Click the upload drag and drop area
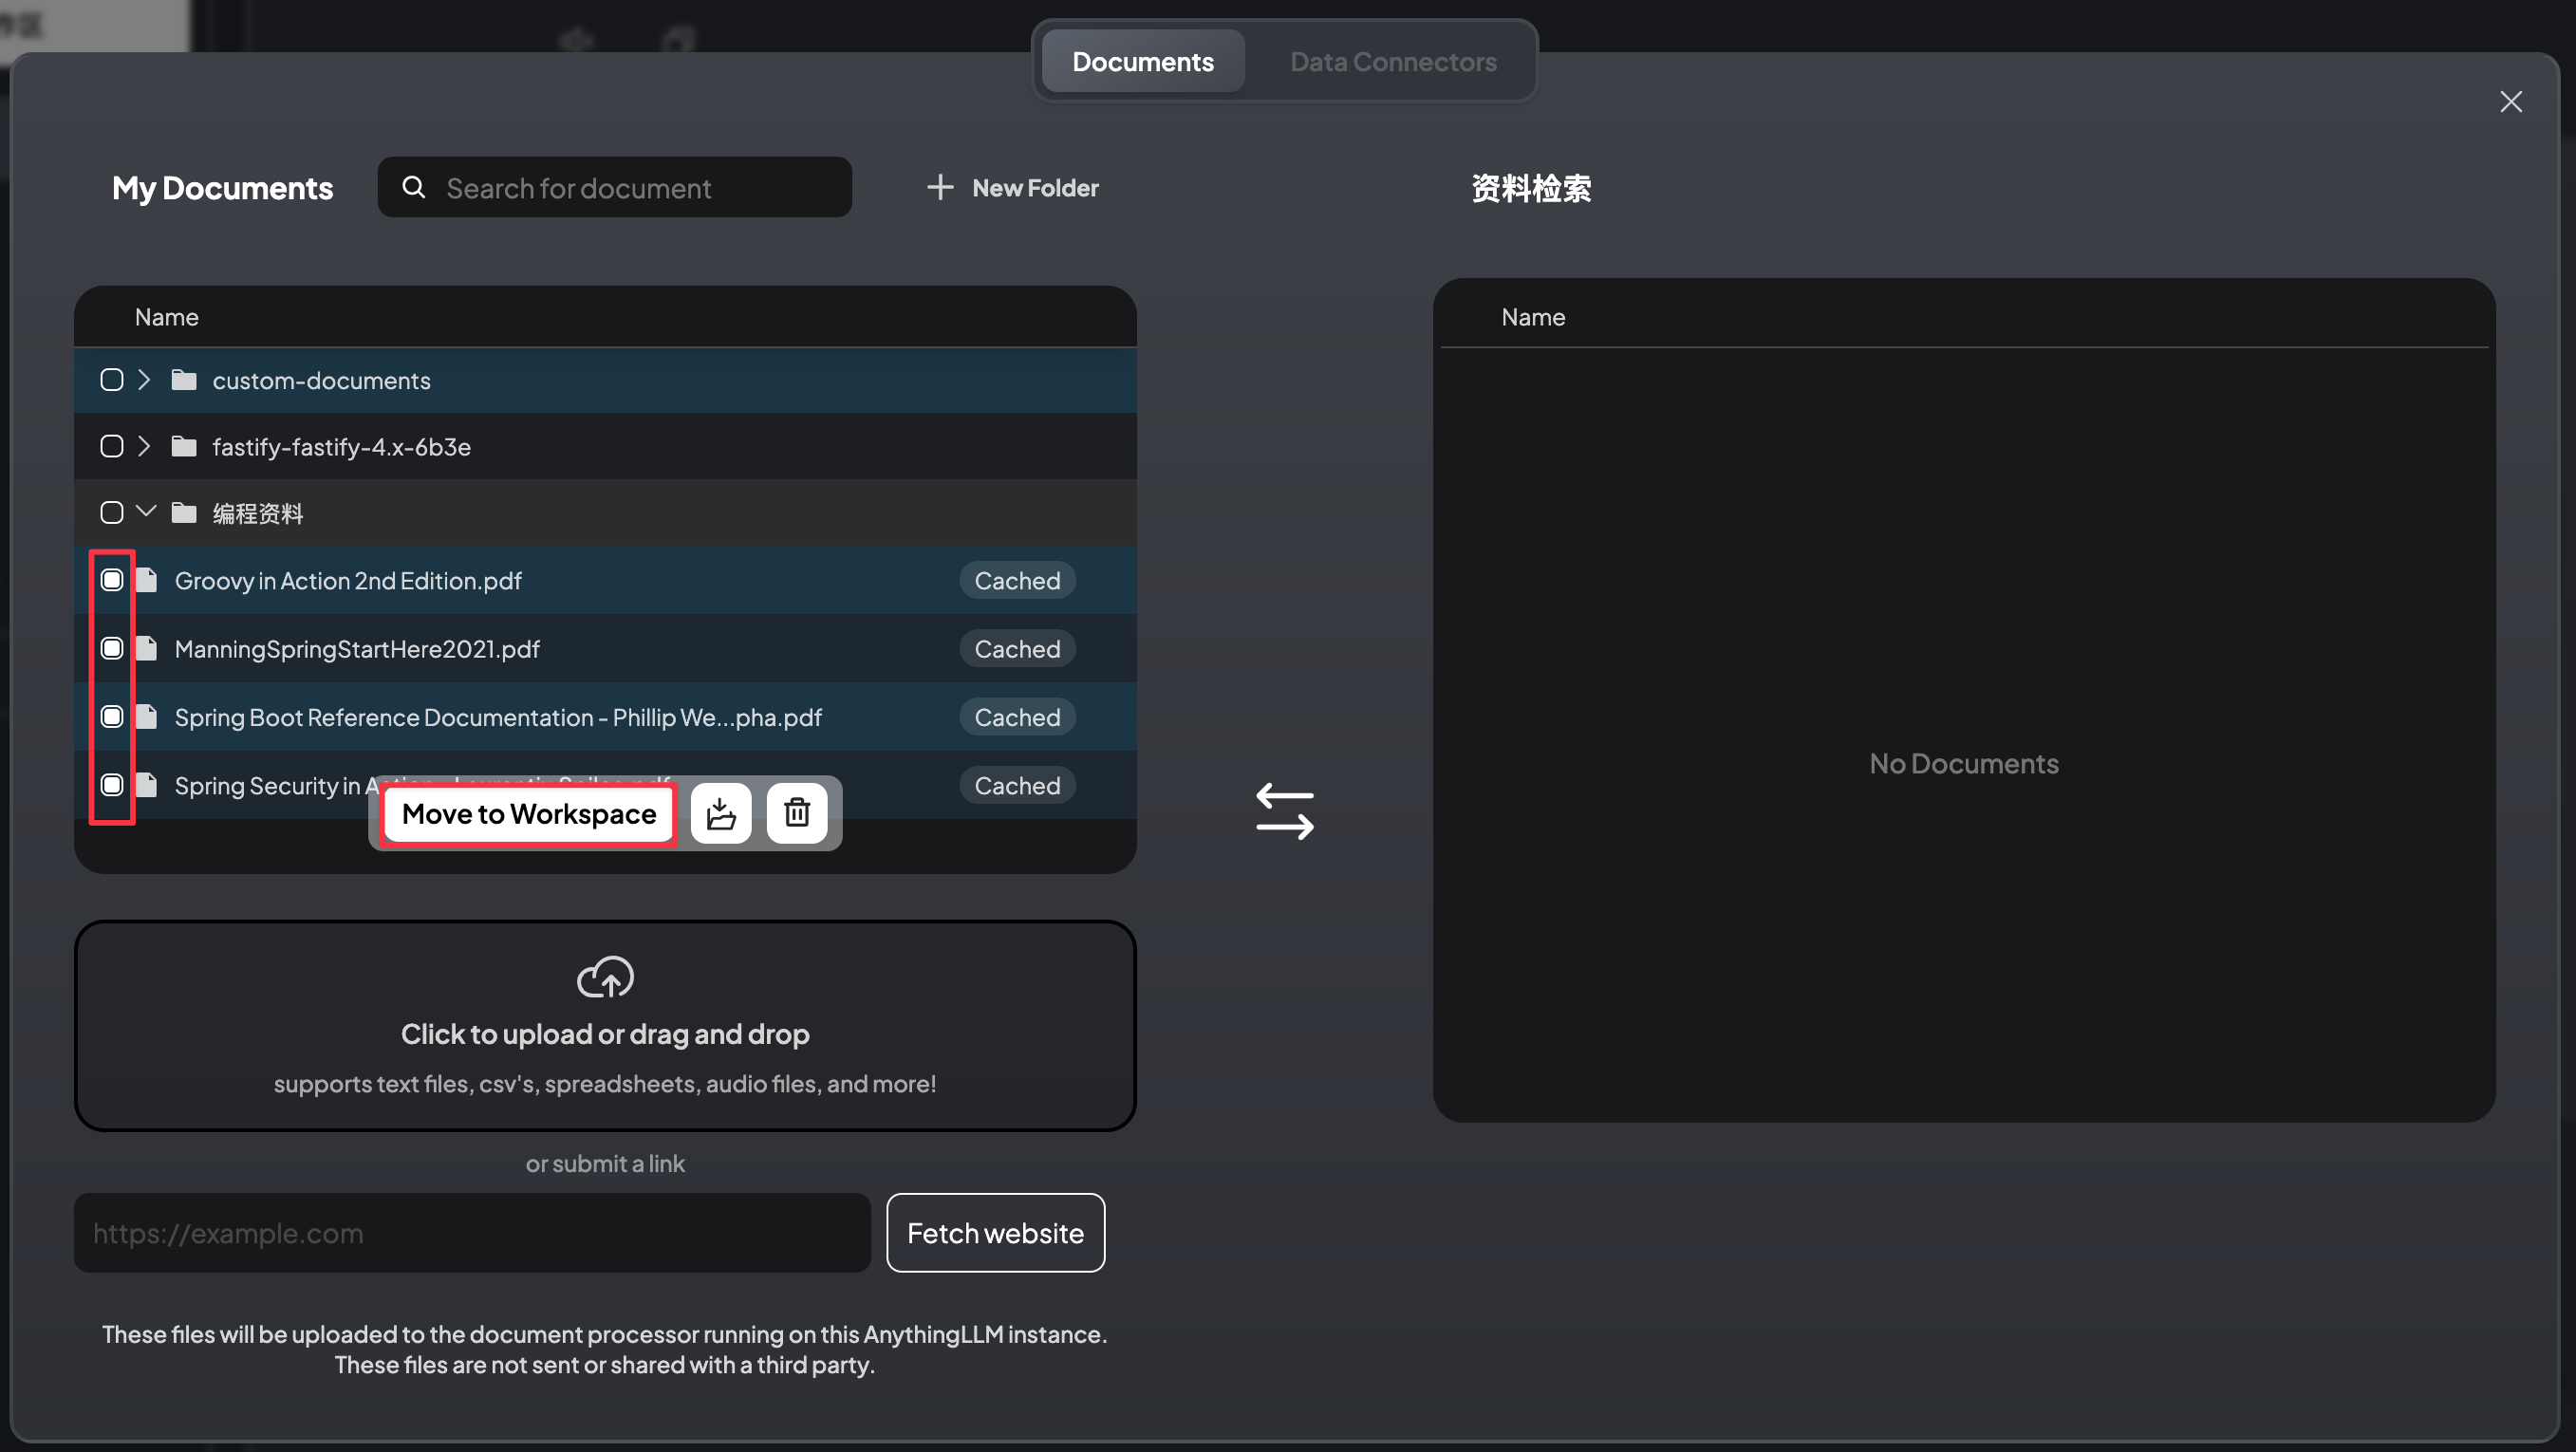 pyautogui.click(x=605, y=1026)
